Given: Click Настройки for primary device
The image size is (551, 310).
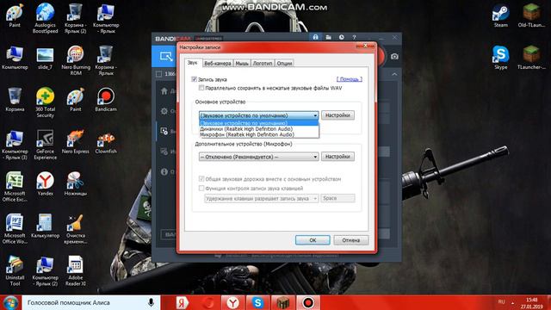Looking at the screenshot, I should (337, 115).
